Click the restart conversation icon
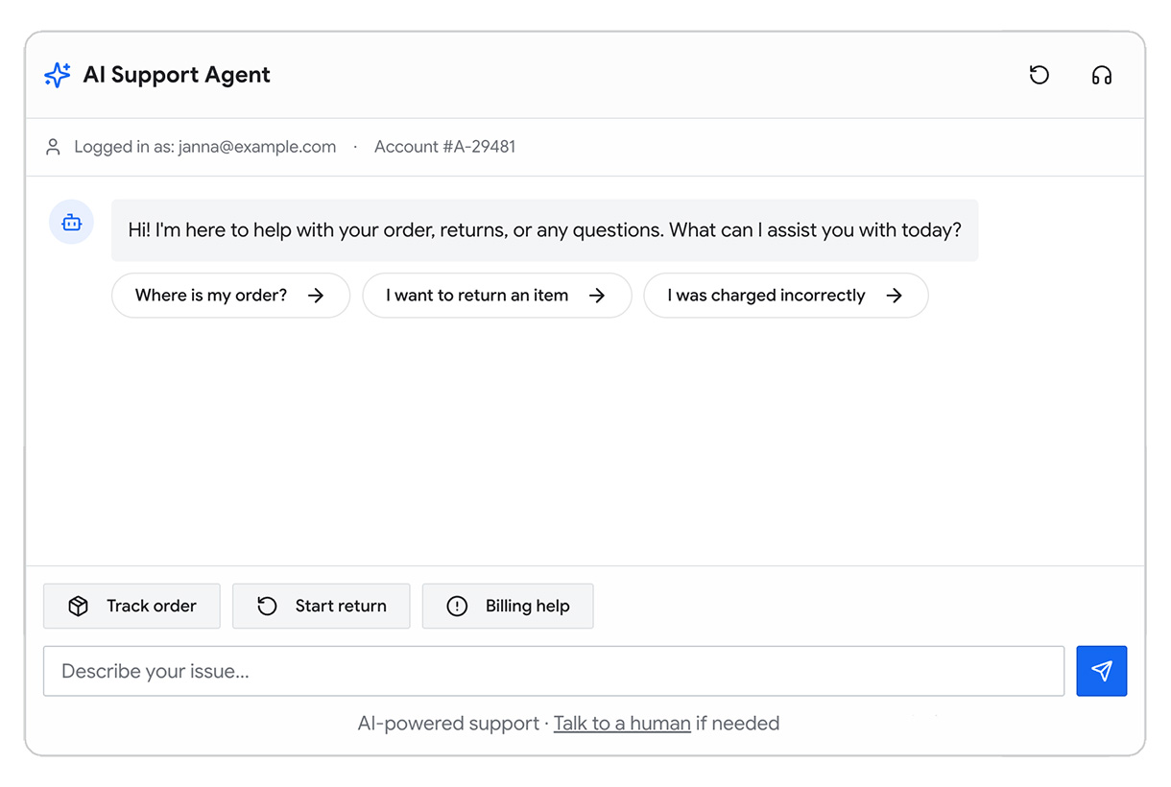Screen dimensions: 1171x787 [1040, 75]
